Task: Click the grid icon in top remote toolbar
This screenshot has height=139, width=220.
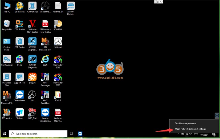Action: (x=156, y=2)
